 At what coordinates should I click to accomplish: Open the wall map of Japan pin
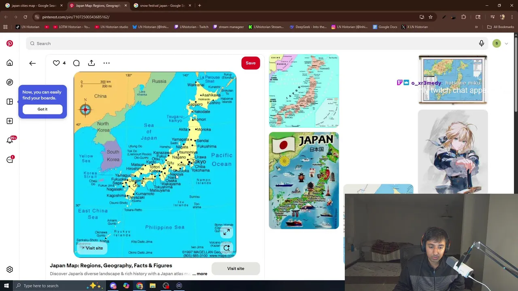pos(453,80)
